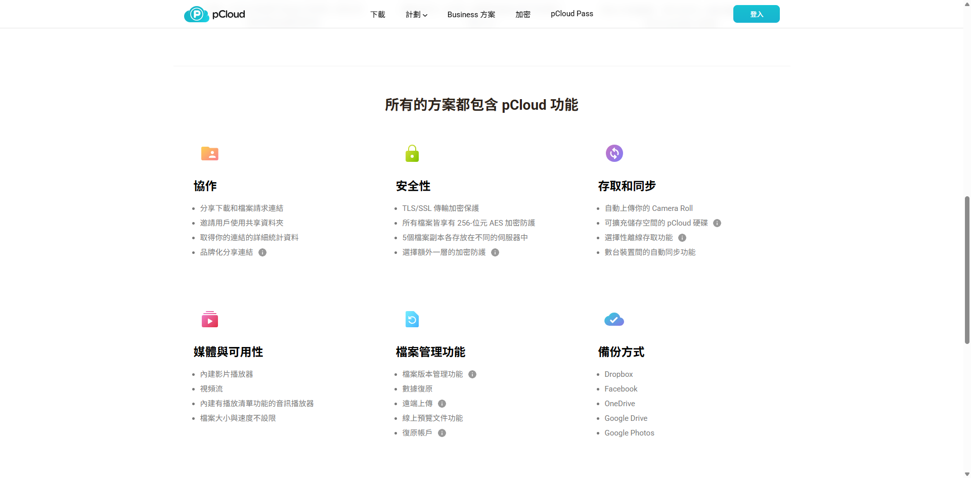Click the text 內建影片播放器

(x=227, y=374)
